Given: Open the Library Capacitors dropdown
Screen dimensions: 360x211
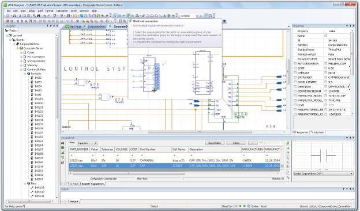Looking at the screenshot, I should tap(87, 143).
